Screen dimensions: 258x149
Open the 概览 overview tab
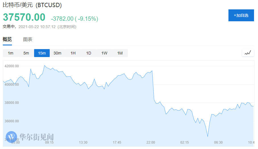pos(7,39)
